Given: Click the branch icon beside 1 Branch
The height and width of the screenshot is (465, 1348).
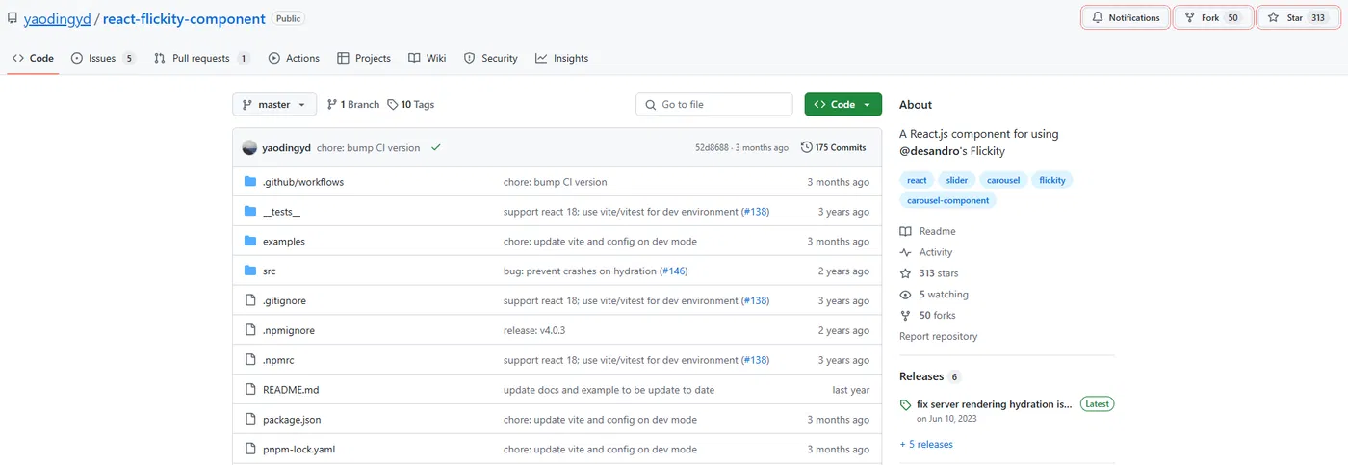Looking at the screenshot, I should (332, 104).
